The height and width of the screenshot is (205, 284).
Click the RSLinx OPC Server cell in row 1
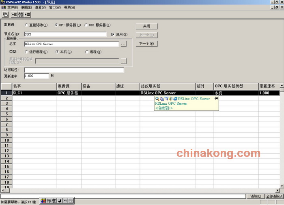[168, 93]
